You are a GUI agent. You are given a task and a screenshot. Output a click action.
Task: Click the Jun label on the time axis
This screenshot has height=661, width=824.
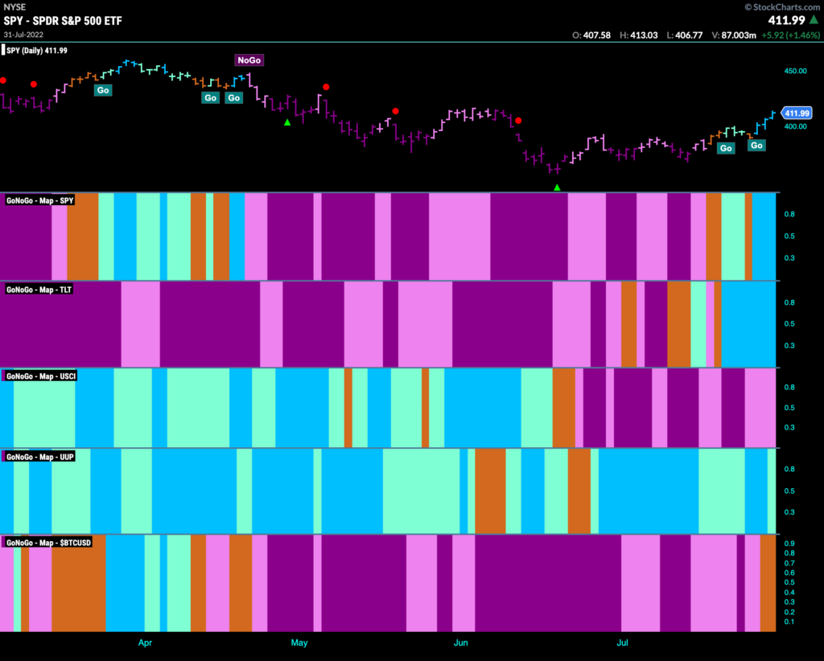point(460,643)
